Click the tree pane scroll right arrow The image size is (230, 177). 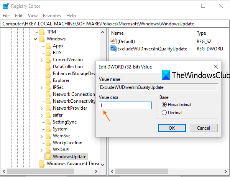(x=96, y=171)
